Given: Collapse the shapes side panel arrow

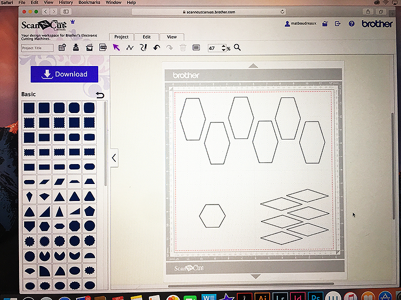Looking at the screenshot, I should click(114, 158).
